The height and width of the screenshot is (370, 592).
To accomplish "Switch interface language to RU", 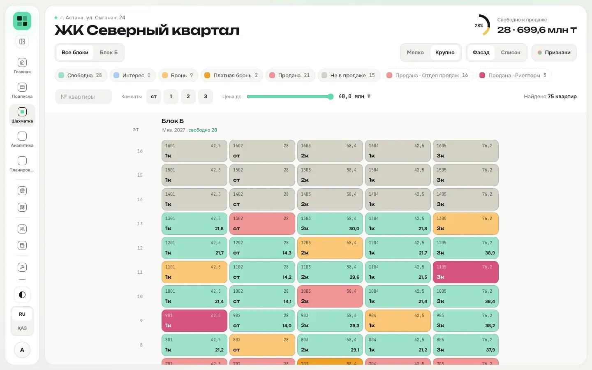I will (x=22, y=314).
